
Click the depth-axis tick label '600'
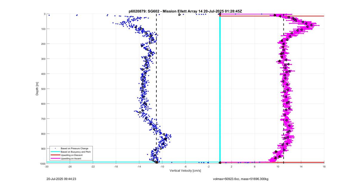point(43,104)
